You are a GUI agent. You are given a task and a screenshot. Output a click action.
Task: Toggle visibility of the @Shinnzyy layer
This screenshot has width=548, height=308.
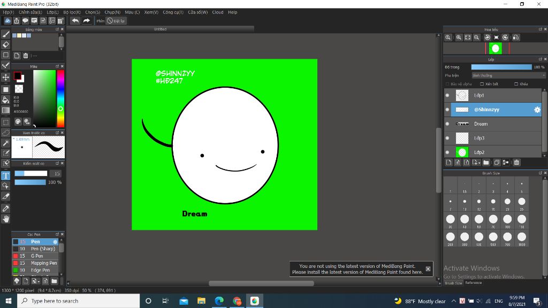point(447,110)
